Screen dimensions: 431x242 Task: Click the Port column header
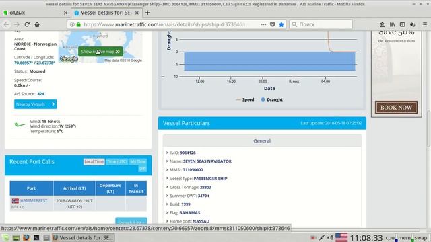[x=32, y=188]
